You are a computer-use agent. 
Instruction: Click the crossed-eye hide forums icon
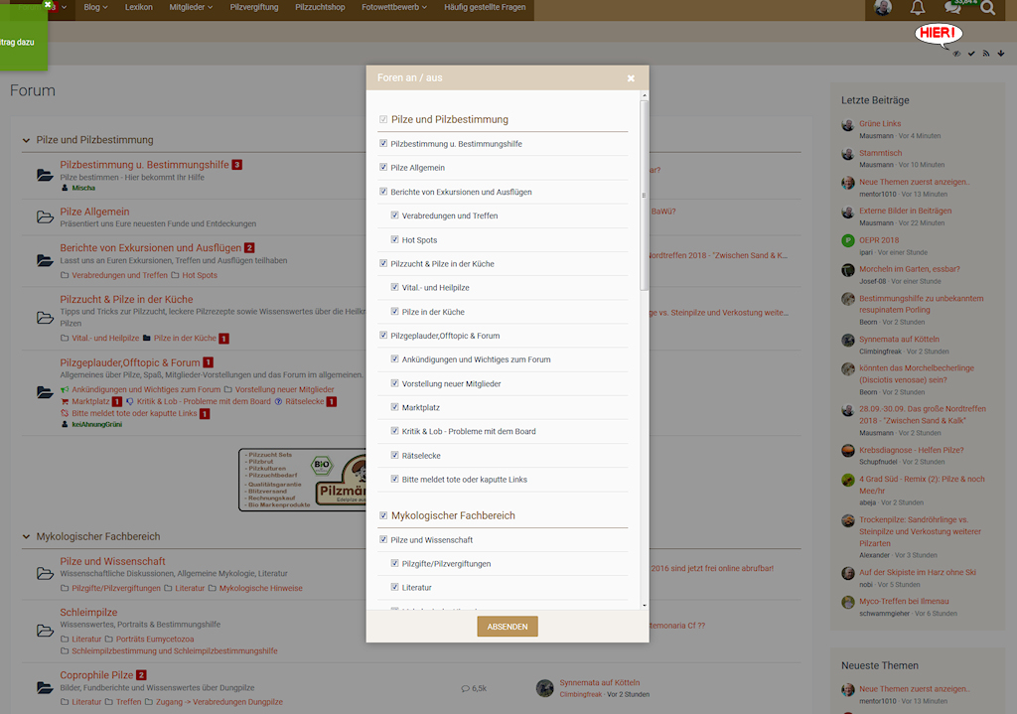(956, 54)
